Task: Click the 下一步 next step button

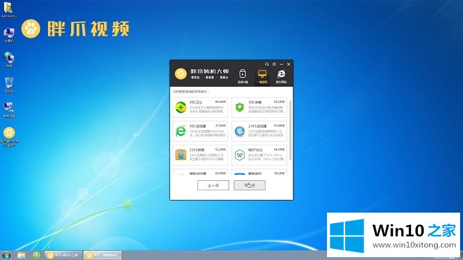Action: (x=249, y=185)
